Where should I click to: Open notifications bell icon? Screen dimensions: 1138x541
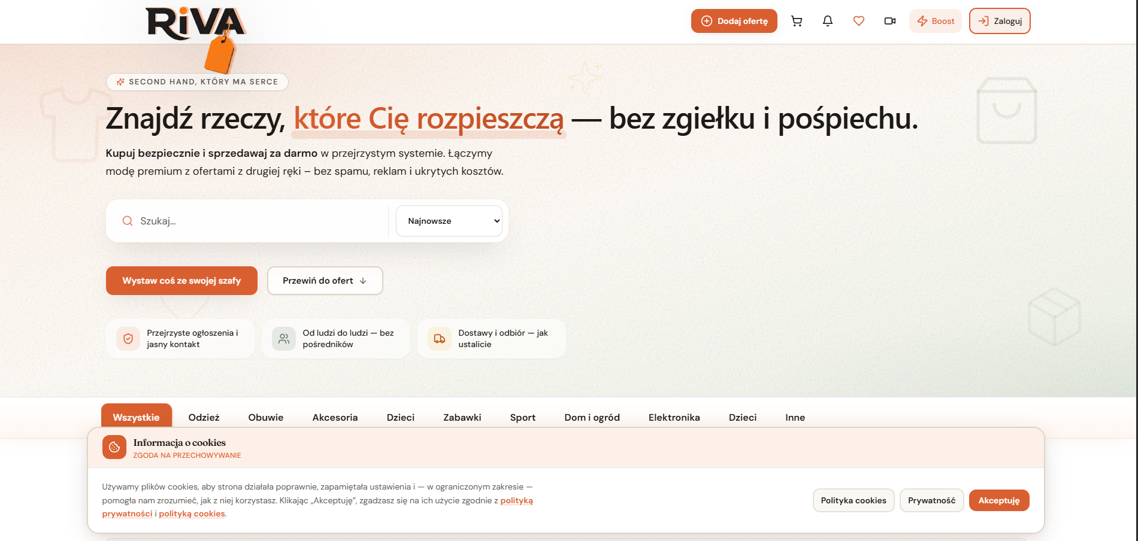[828, 21]
